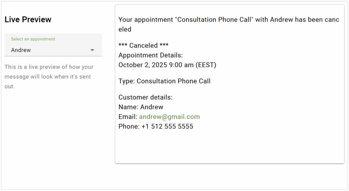The image size is (349, 191).
Task: Click the selected appointment value Andrew
Action: [21, 50]
